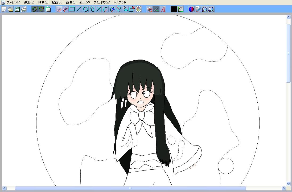Toggle the ruler pen tool

click(156, 9)
